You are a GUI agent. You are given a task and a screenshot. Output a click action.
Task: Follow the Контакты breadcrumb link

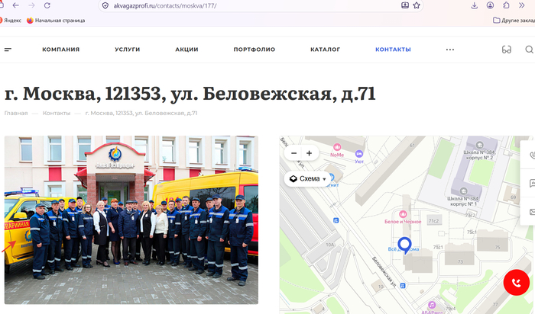(x=57, y=113)
